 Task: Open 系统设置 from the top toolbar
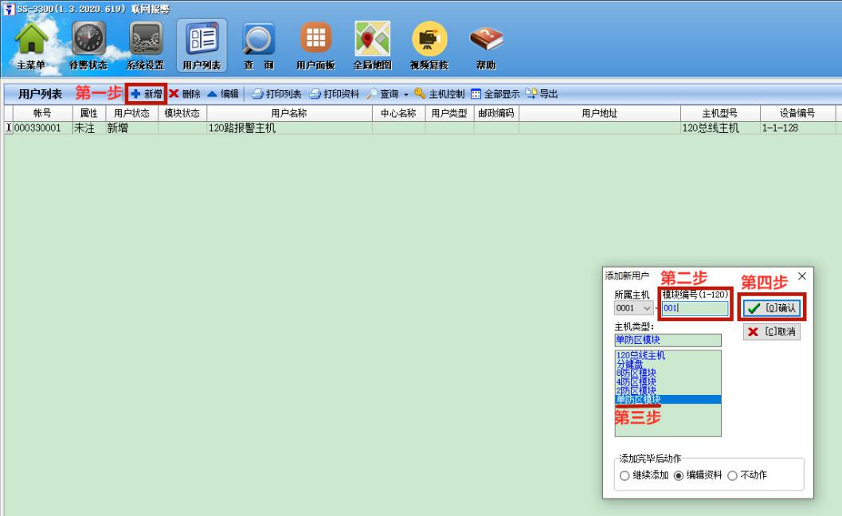pos(146,41)
